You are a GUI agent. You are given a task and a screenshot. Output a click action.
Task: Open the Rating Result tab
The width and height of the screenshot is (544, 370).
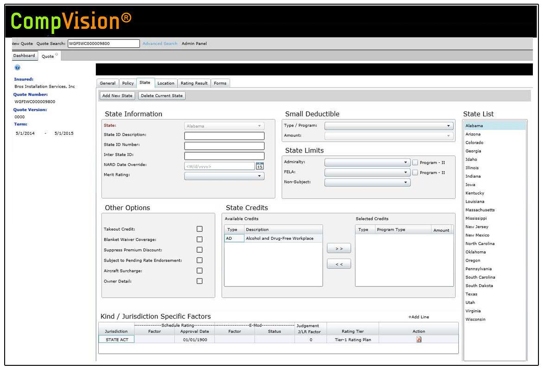coord(194,83)
